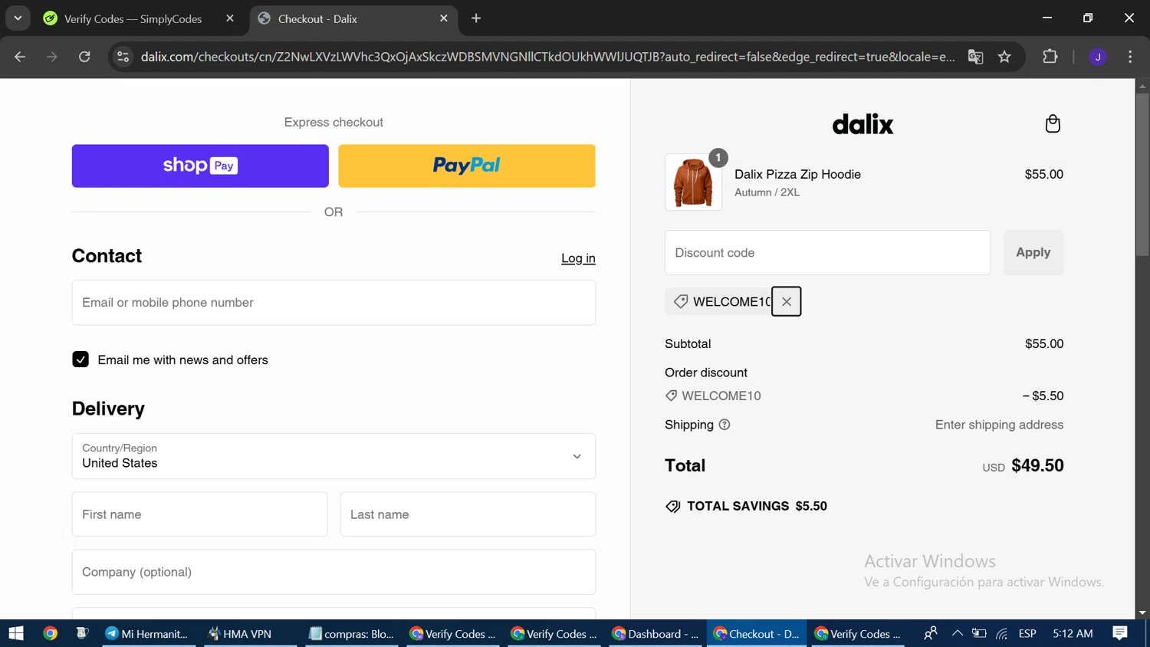Click the browser address bar URL
1150x647 pixels.
(x=547, y=57)
